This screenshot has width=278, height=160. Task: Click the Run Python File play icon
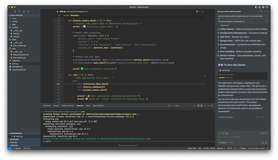(197, 11)
